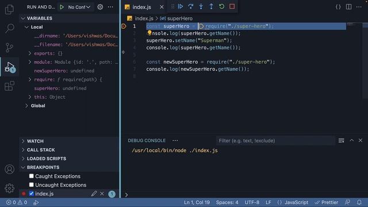The width and height of the screenshot is (368, 207).
Task: Open launch.json via gear icon
Action: 100,7
